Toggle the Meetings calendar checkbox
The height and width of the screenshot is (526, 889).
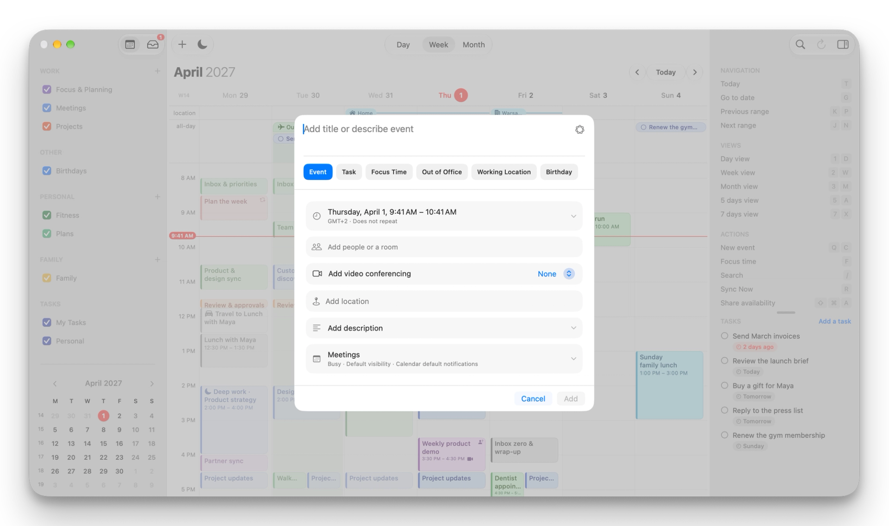(47, 108)
